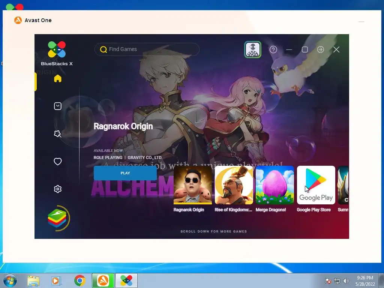Screen dimensions: 384x288
Task: Open the taskbar clock showing 9:26 PM
Action: point(365,281)
